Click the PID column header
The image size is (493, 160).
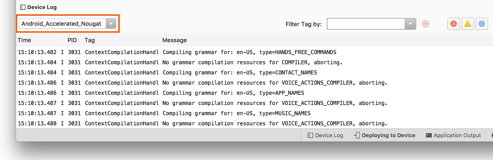72,40
